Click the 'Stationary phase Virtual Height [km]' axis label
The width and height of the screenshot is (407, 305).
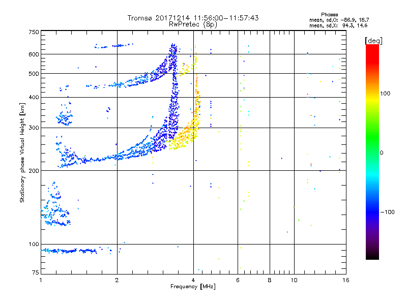[x=22, y=152]
